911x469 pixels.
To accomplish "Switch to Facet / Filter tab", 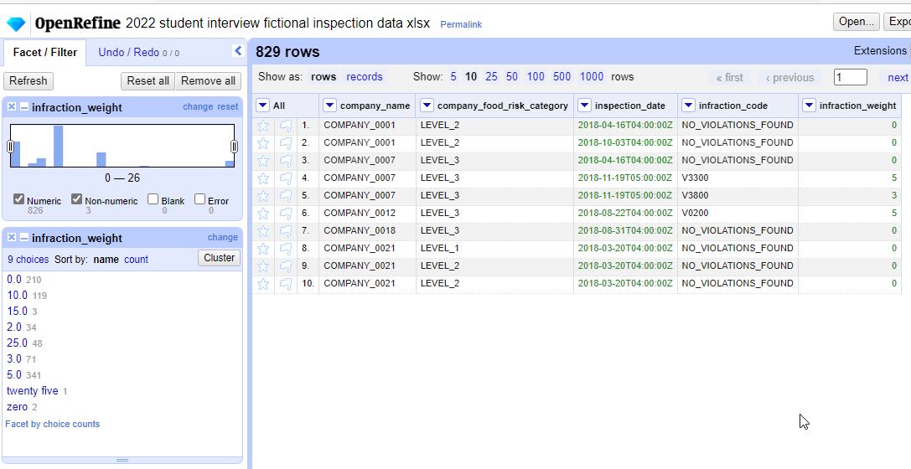I will (x=44, y=52).
